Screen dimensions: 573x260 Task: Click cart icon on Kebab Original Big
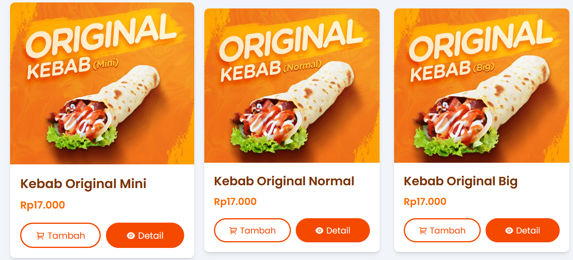423,231
